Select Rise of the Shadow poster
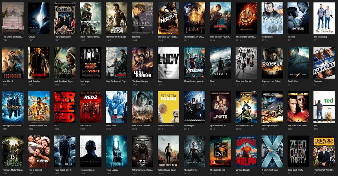The width and height of the screenshot is (338, 176). [x=143, y=107]
